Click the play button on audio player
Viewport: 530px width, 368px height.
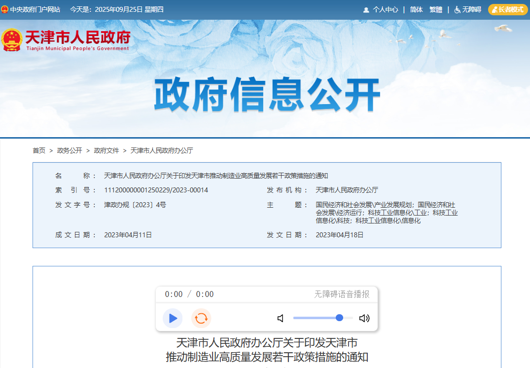172,318
